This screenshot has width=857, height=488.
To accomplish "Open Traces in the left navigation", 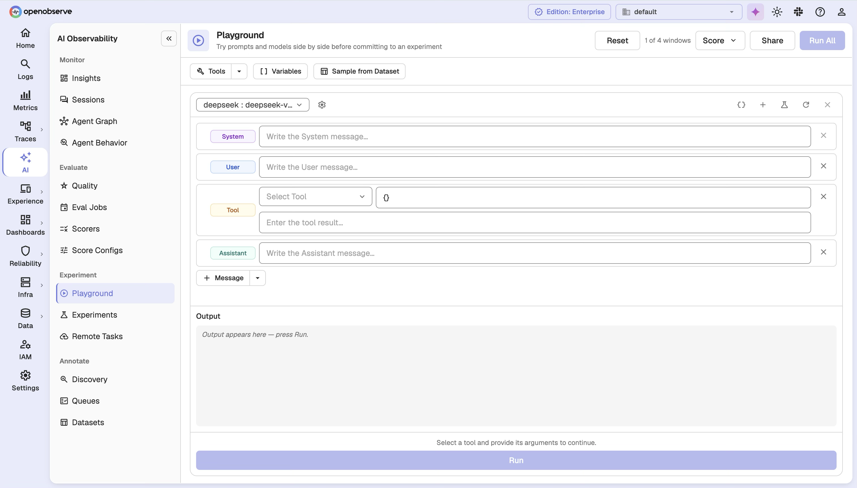I will (25, 132).
